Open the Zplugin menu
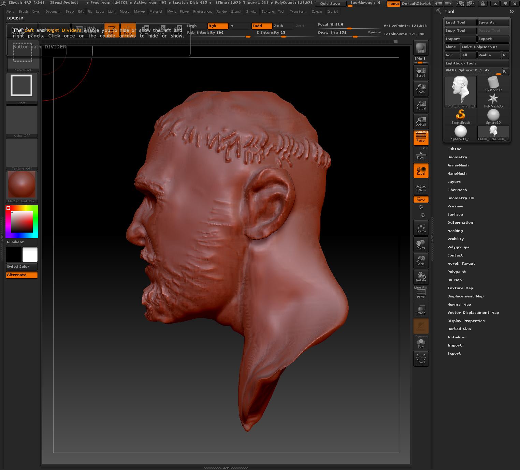Viewport: 520px width, 470px height. [x=317, y=12]
